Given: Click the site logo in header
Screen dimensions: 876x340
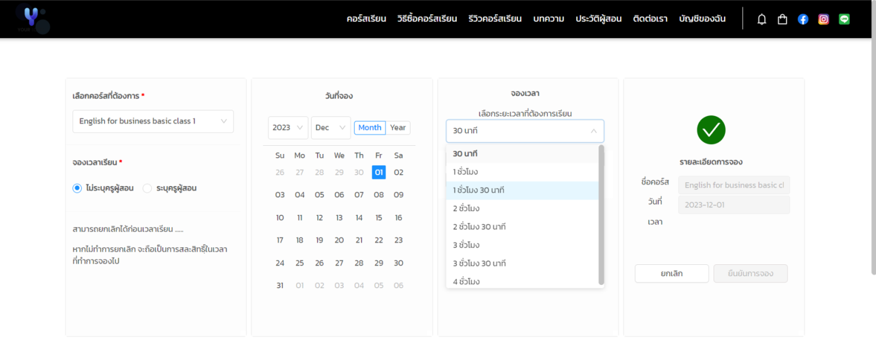Looking at the screenshot, I should click(33, 19).
